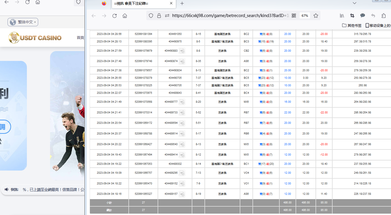Click the padlock site security icon
The height and width of the screenshot is (215, 391).
[159, 16]
